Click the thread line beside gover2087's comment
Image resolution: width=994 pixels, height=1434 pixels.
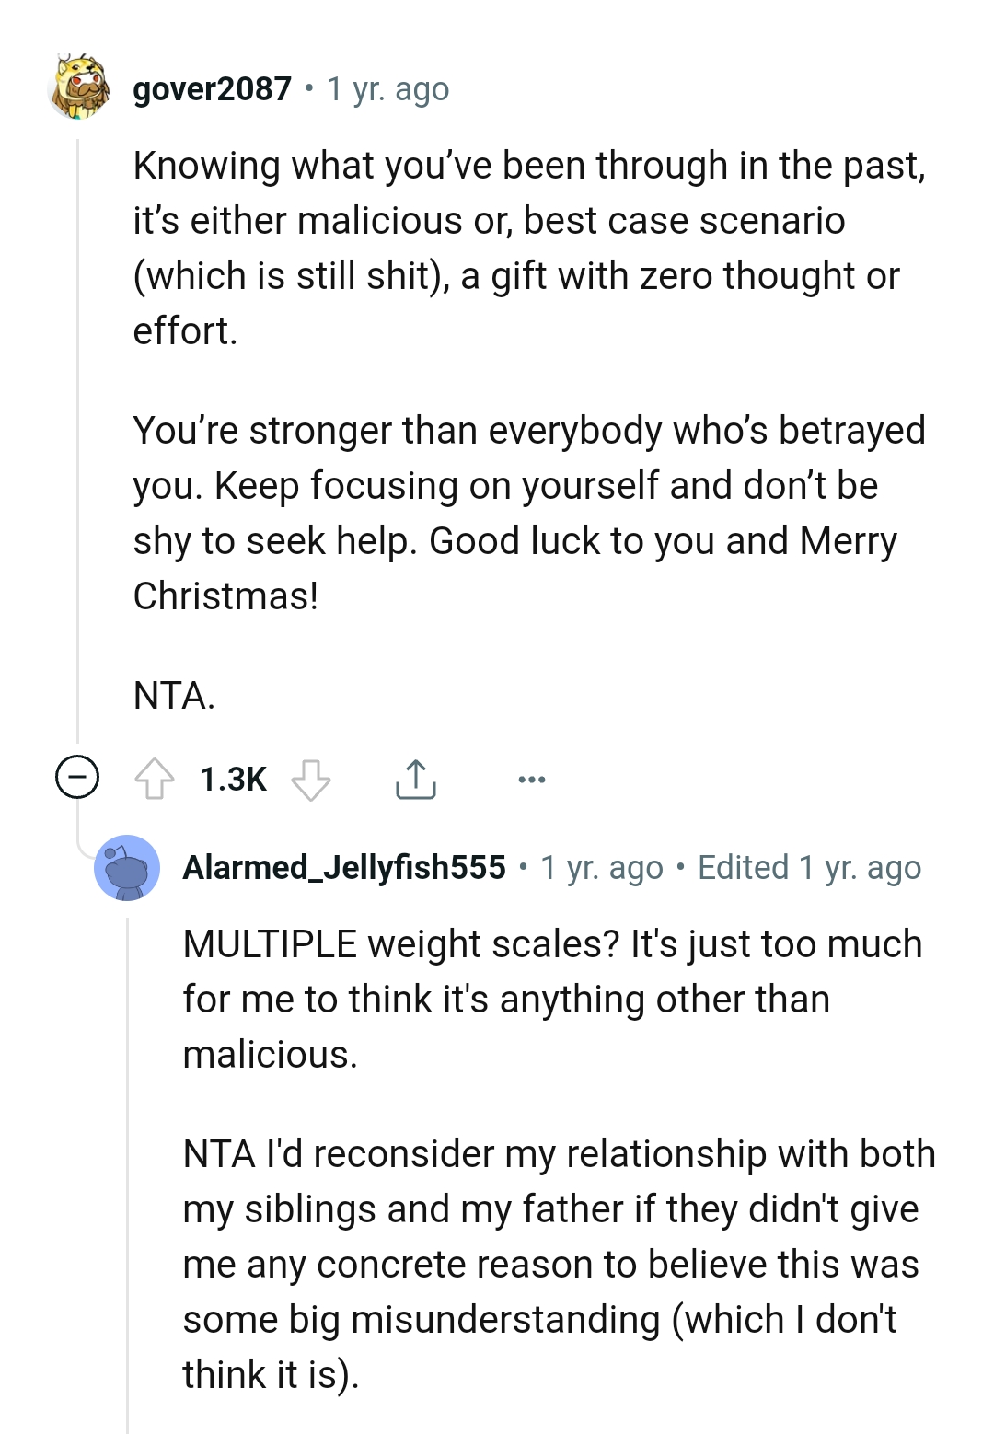click(78, 442)
